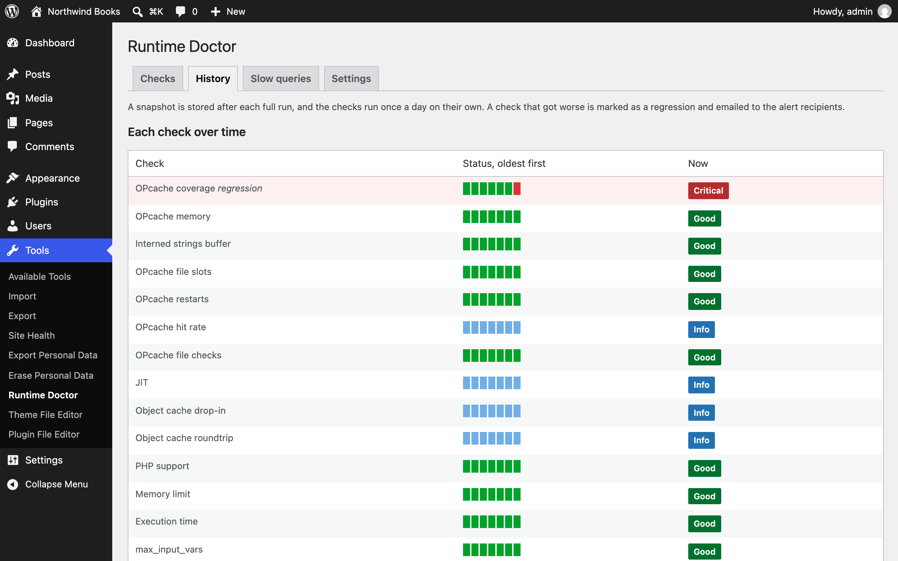Click the Pages icon in sidebar
The image size is (898, 561).
click(x=13, y=122)
